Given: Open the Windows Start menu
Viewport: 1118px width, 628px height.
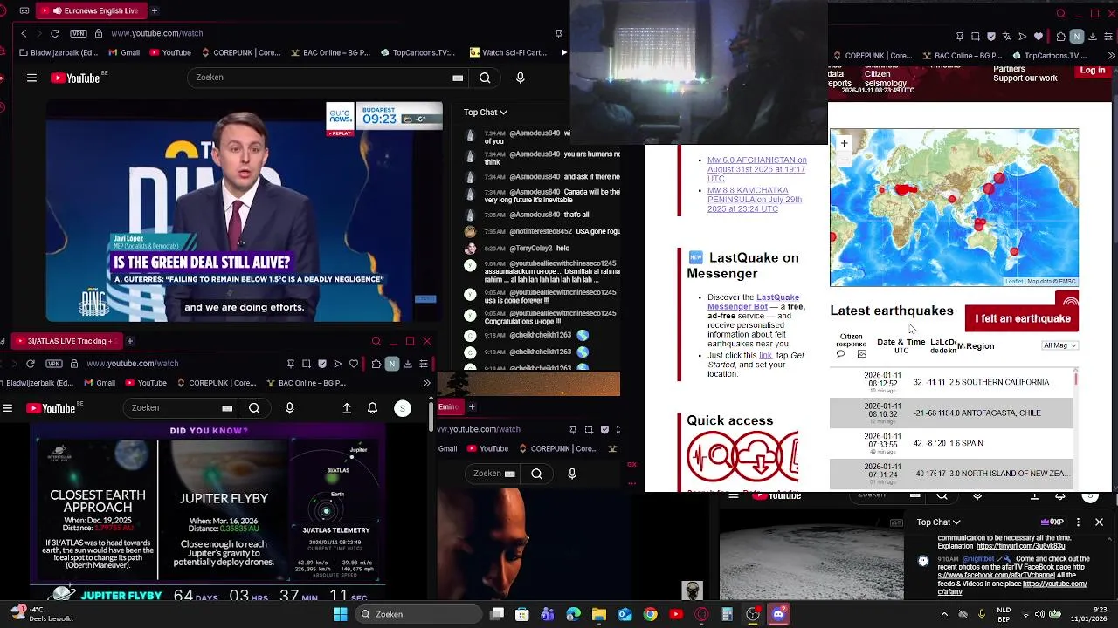Looking at the screenshot, I should [x=340, y=614].
